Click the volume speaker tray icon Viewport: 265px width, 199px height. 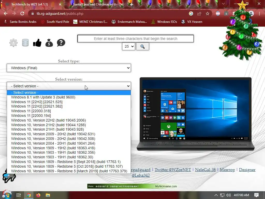228,195
